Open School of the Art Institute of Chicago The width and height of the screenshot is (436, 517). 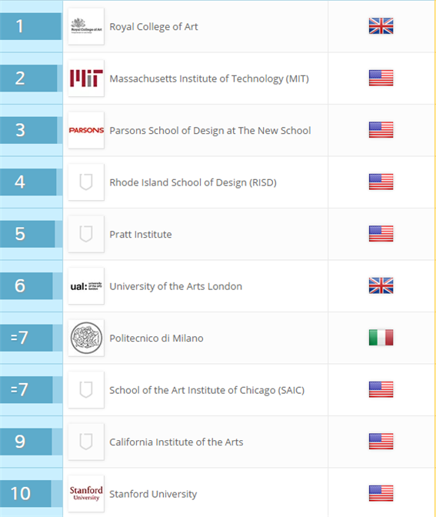[207, 390]
